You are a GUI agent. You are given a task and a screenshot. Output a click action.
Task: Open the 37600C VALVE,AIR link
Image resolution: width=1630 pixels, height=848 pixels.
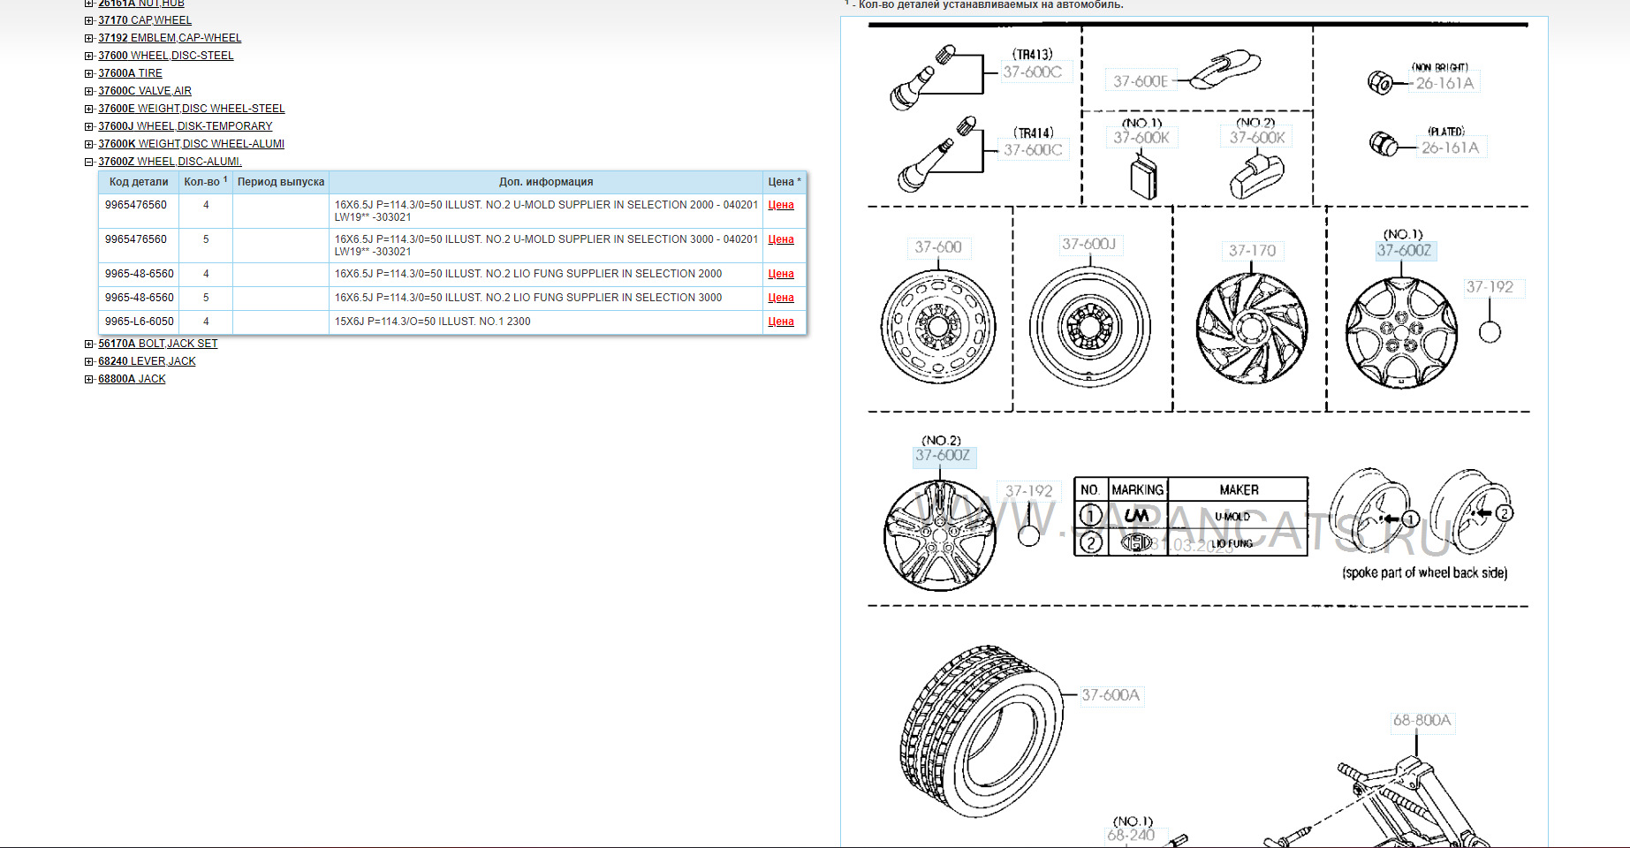point(145,91)
